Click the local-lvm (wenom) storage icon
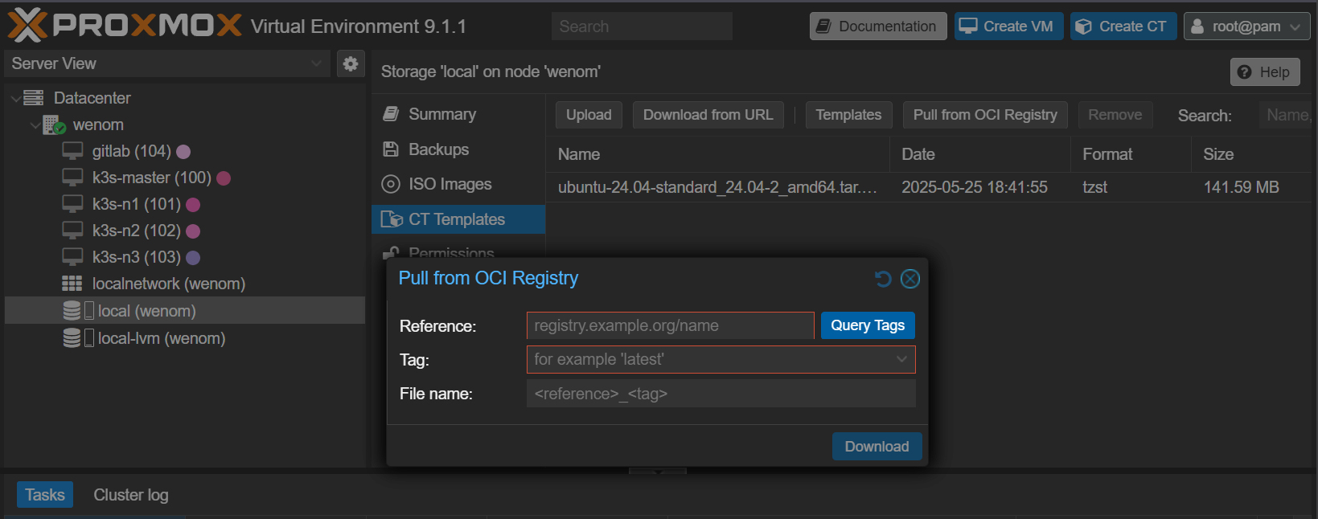 point(72,338)
